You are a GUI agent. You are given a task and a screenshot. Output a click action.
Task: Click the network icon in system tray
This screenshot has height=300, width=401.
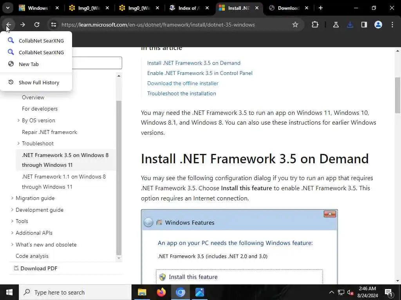[x=341, y=292]
